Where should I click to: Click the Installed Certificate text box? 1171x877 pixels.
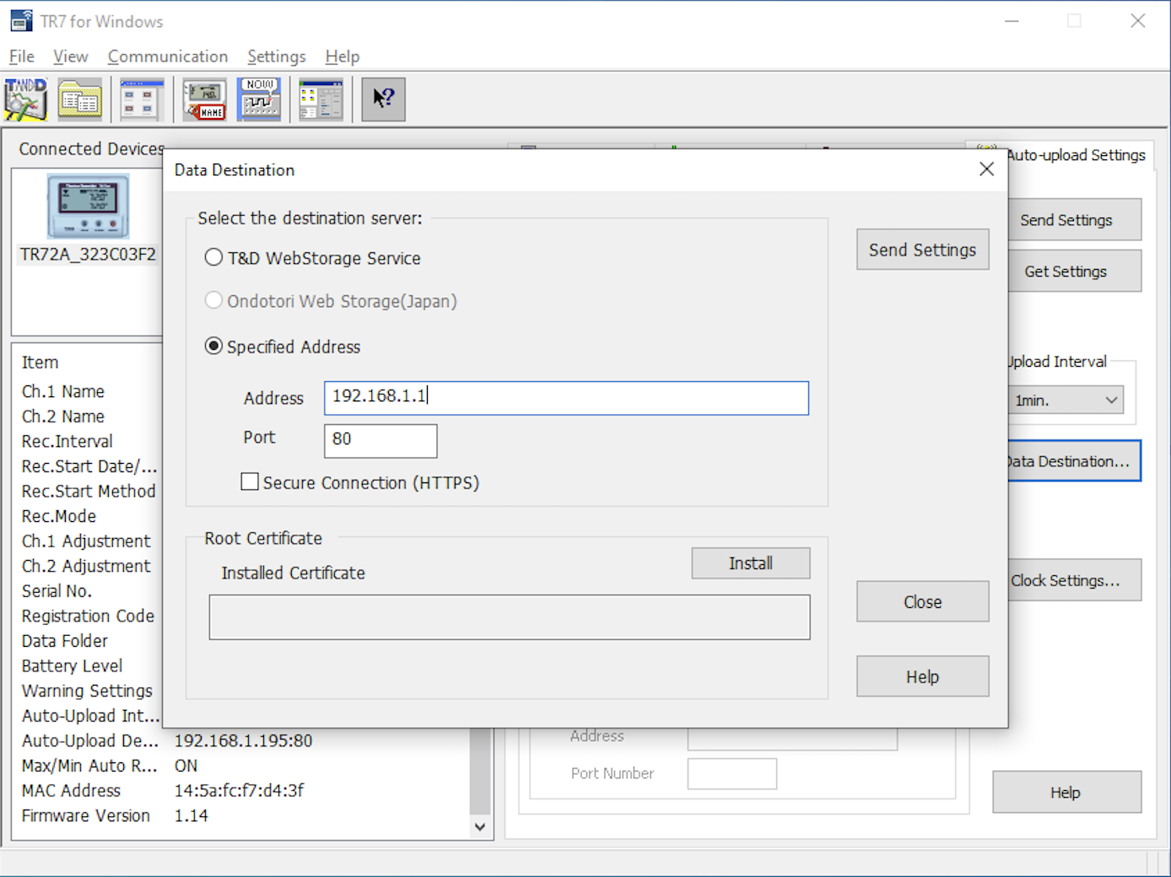(510, 617)
